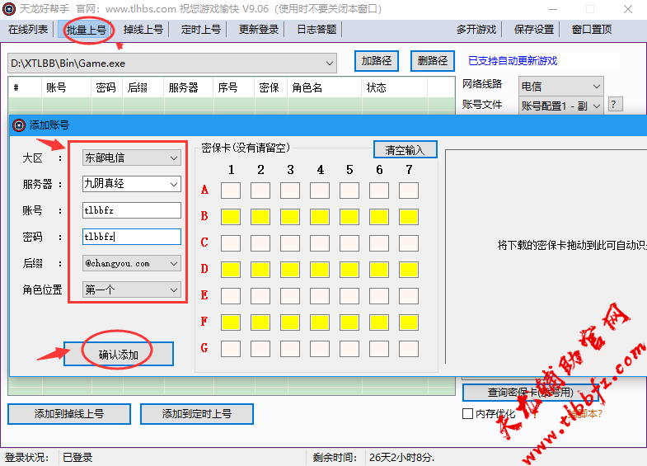Click yellow security card cell F5
Image resolution: width=647 pixels, height=466 pixels.
[349, 322]
